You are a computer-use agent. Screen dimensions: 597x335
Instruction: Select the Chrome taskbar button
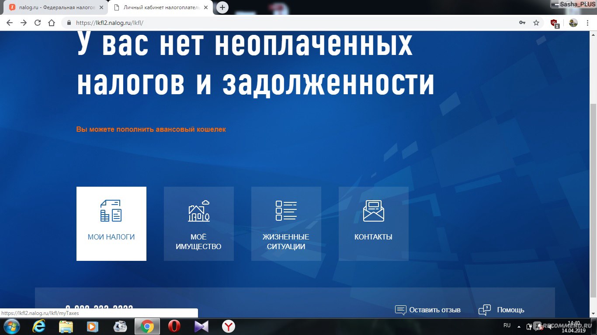(x=147, y=326)
